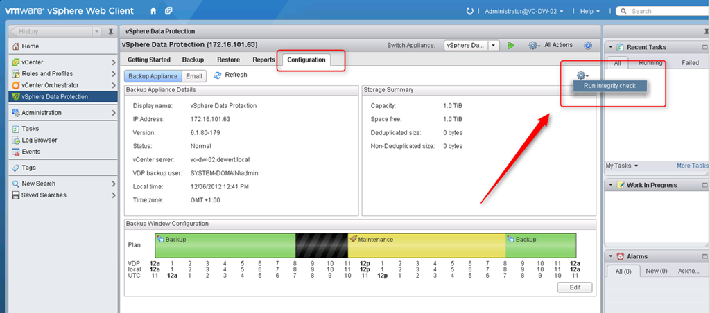The width and height of the screenshot is (710, 313).
Task: Open new window icon in header
Action: (x=168, y=11)
